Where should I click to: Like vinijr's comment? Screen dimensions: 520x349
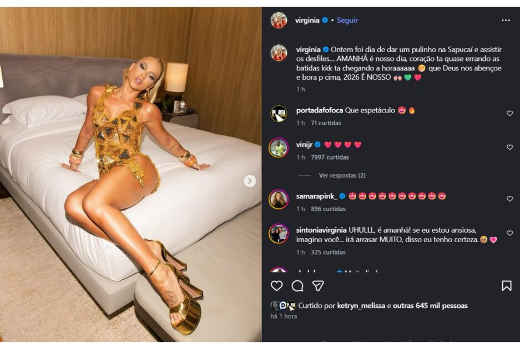click(x=509, y=147)
